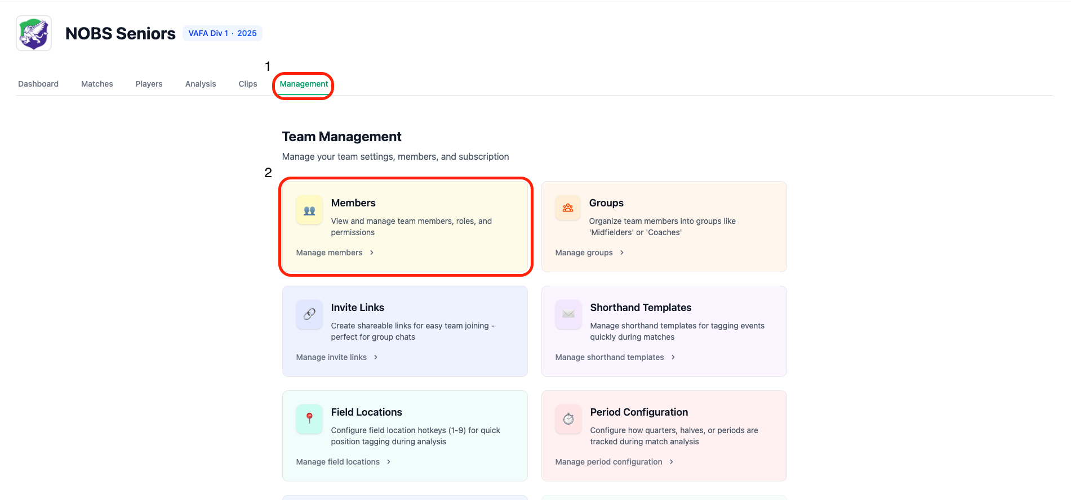Screen dimensions: 1071x500
Task: Click the chevron after Manage field locations
Action: coord(389,462)
